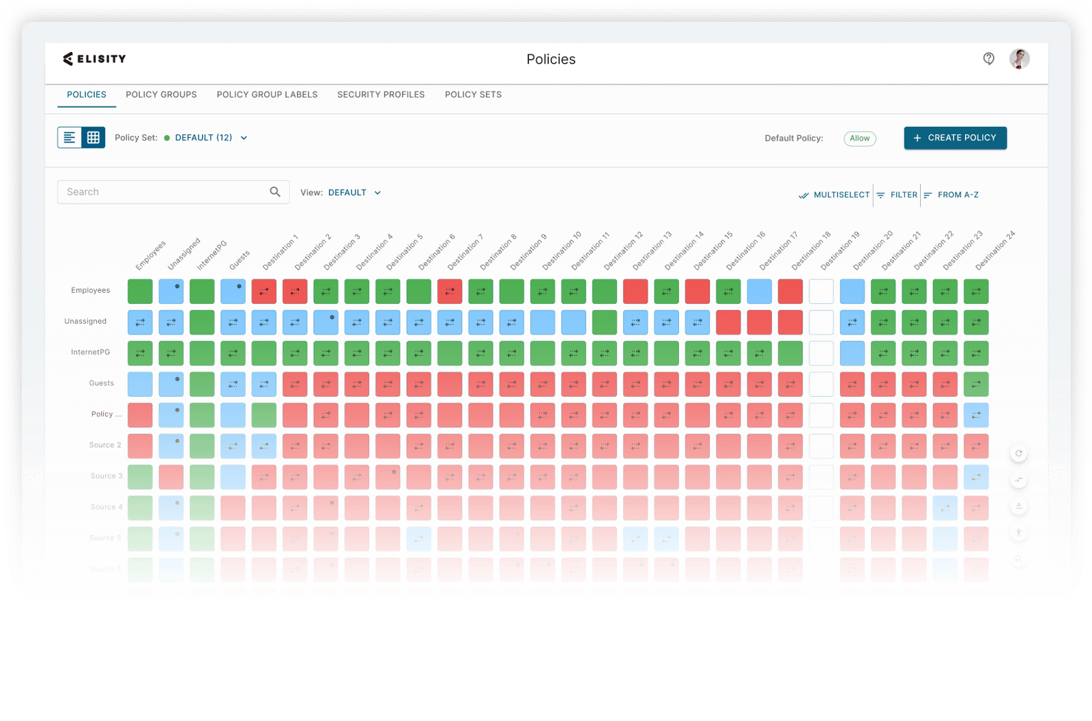This screenshot has height=721, width=1092.
Task: Select Employees to Destination 1 red cell
Action: click(x=263, y=292)
